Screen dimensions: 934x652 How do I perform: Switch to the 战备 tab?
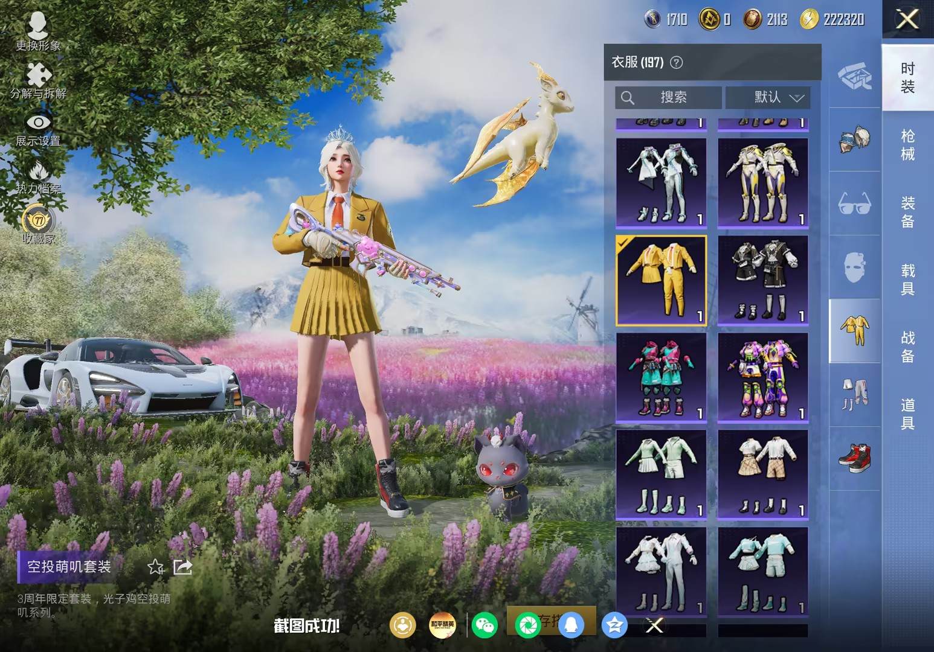pos(907,346)
